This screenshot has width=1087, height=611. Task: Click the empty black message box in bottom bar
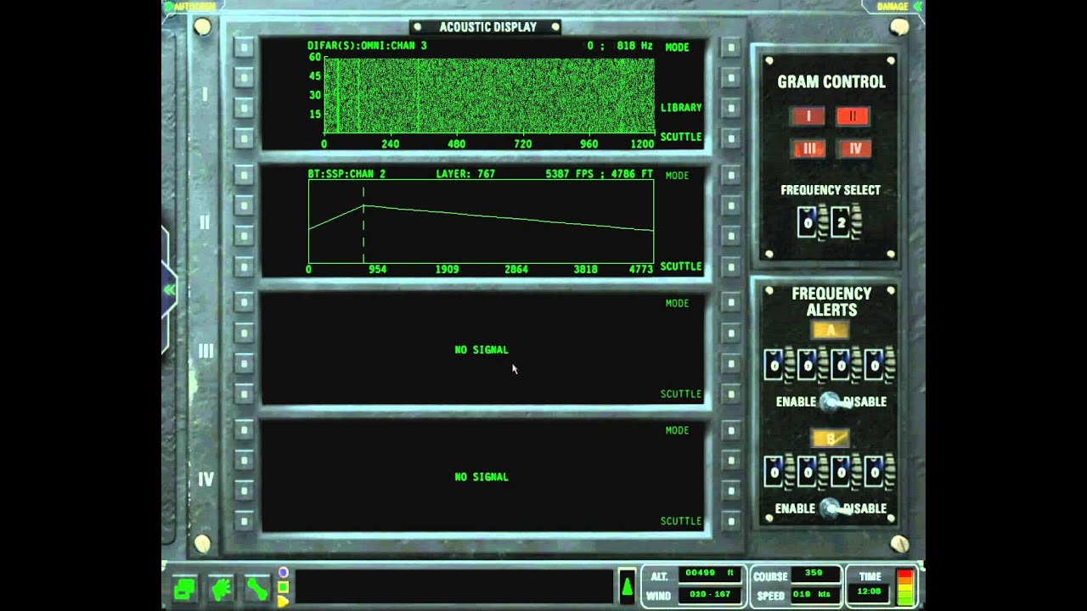point(453,586)
